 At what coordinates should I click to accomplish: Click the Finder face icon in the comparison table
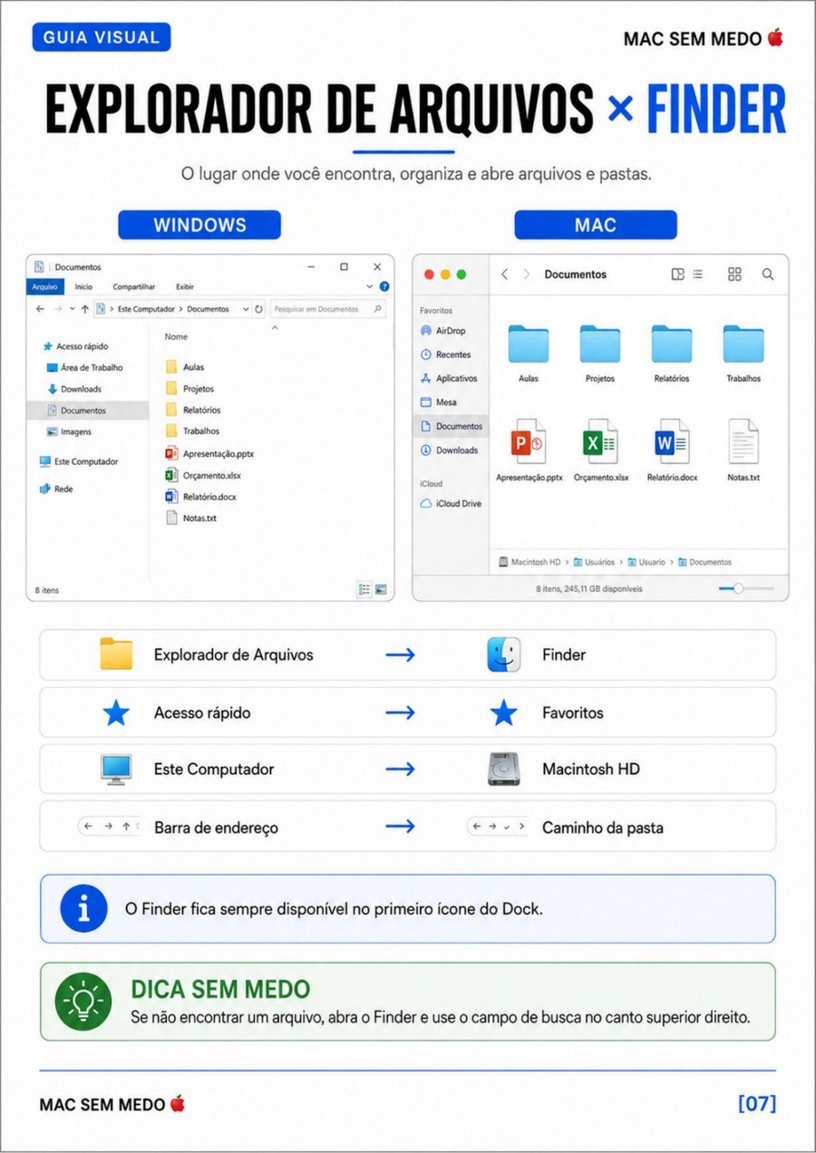click(503, 654)
